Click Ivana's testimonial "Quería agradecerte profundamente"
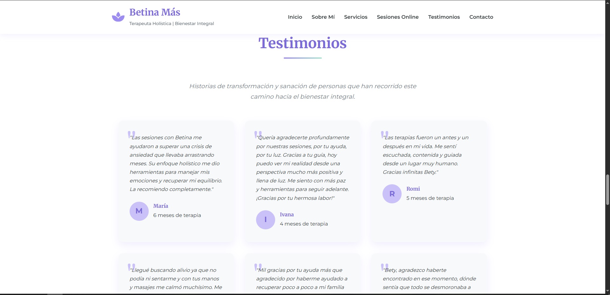The width and height of the screenshot is (610, 295). (302, 167)
